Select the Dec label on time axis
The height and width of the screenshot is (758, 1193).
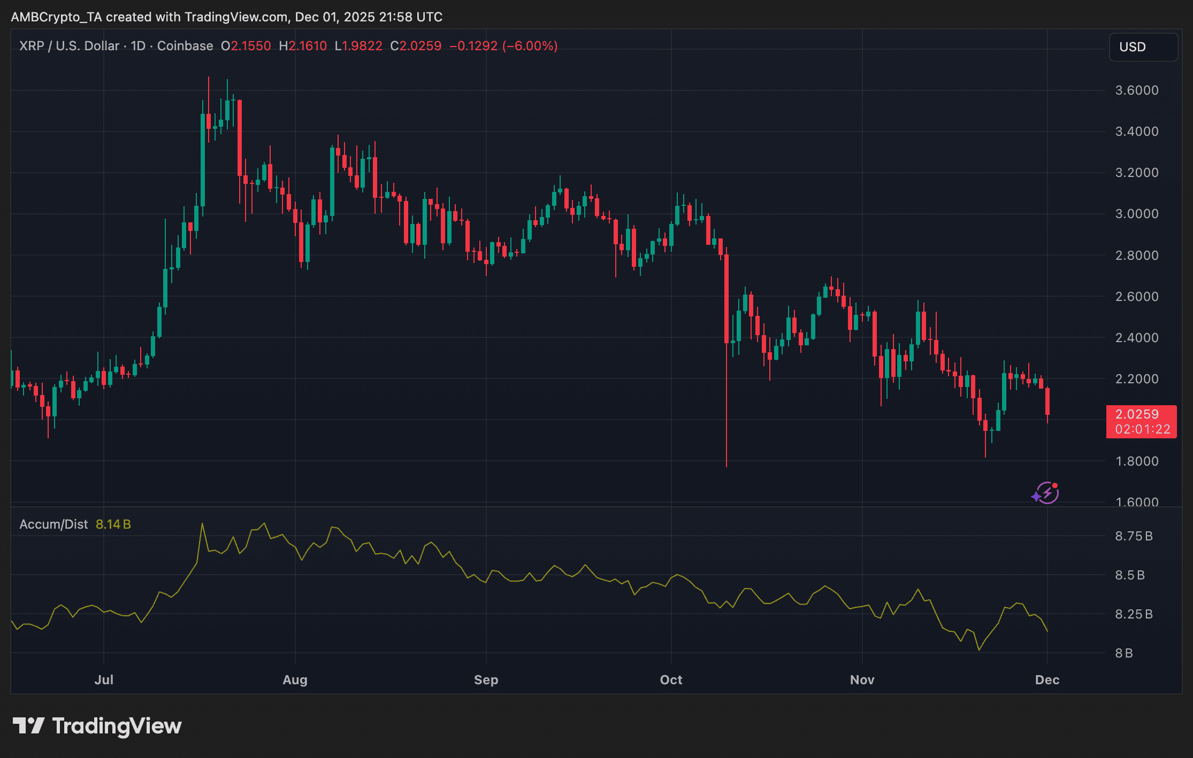1047,679
